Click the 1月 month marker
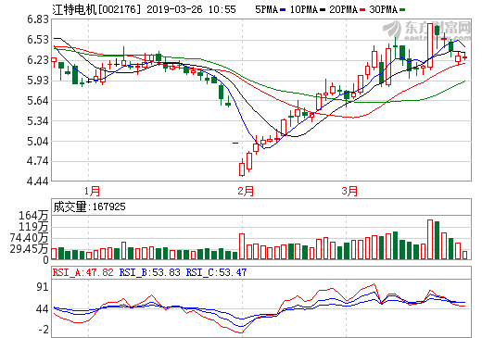The height and width of the screenshot is (338, 482). pos(92,191)
